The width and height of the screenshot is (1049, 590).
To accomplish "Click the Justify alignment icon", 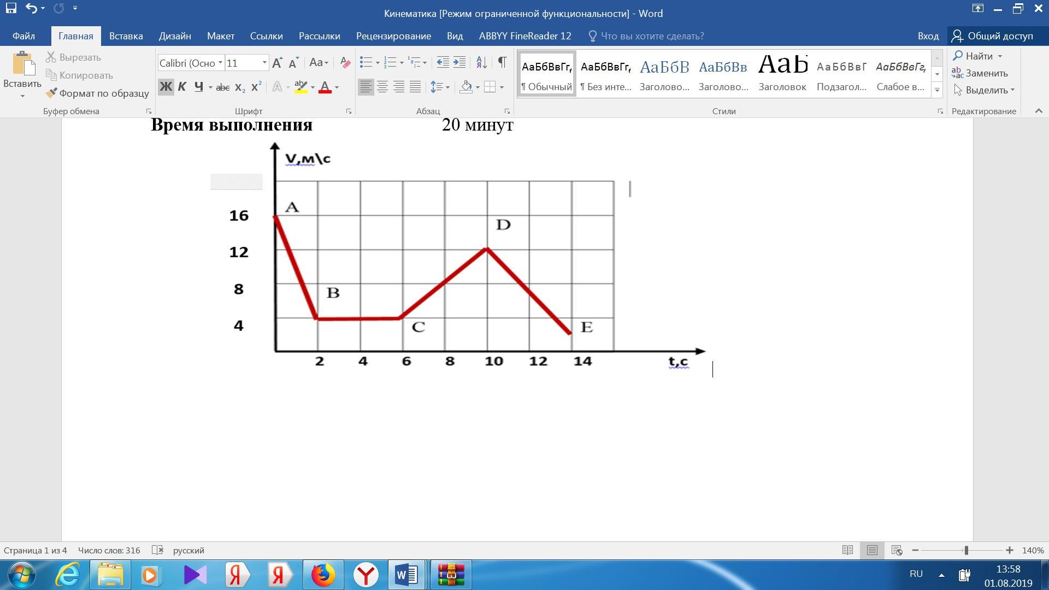I will click(x=415, y=87).
